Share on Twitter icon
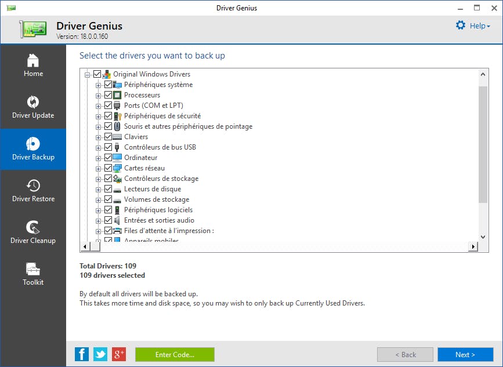The width and height of the screenshot is (503, 367). click(x=100, y=354)
